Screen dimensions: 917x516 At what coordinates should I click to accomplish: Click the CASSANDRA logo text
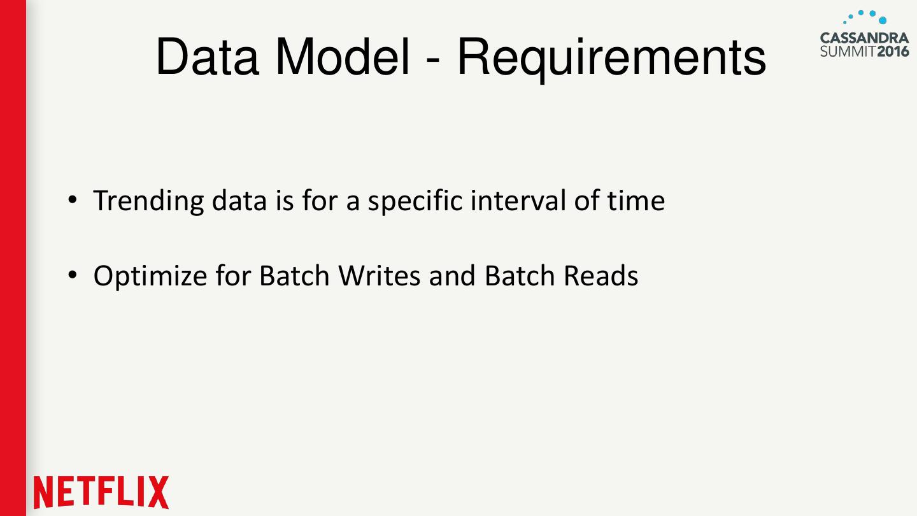point(865,38)
